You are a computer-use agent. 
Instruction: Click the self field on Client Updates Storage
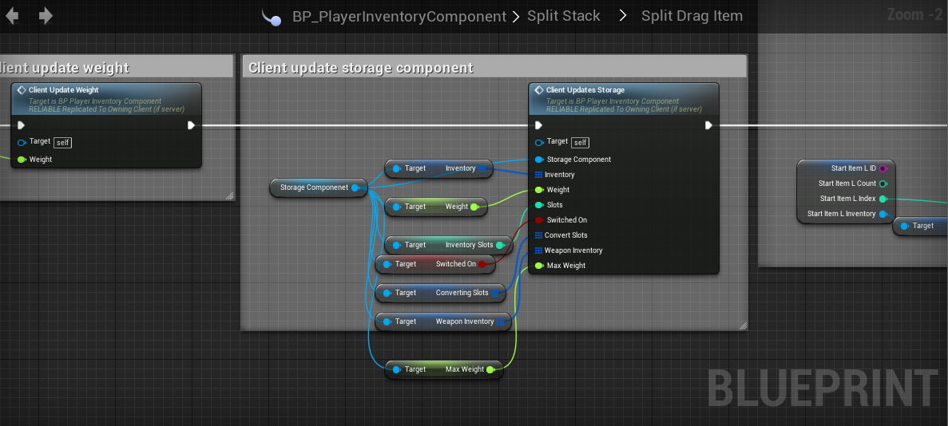point(581,143)
